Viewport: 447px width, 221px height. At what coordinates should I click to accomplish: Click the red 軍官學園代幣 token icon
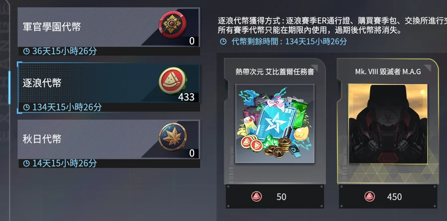[x=172, y=25]
